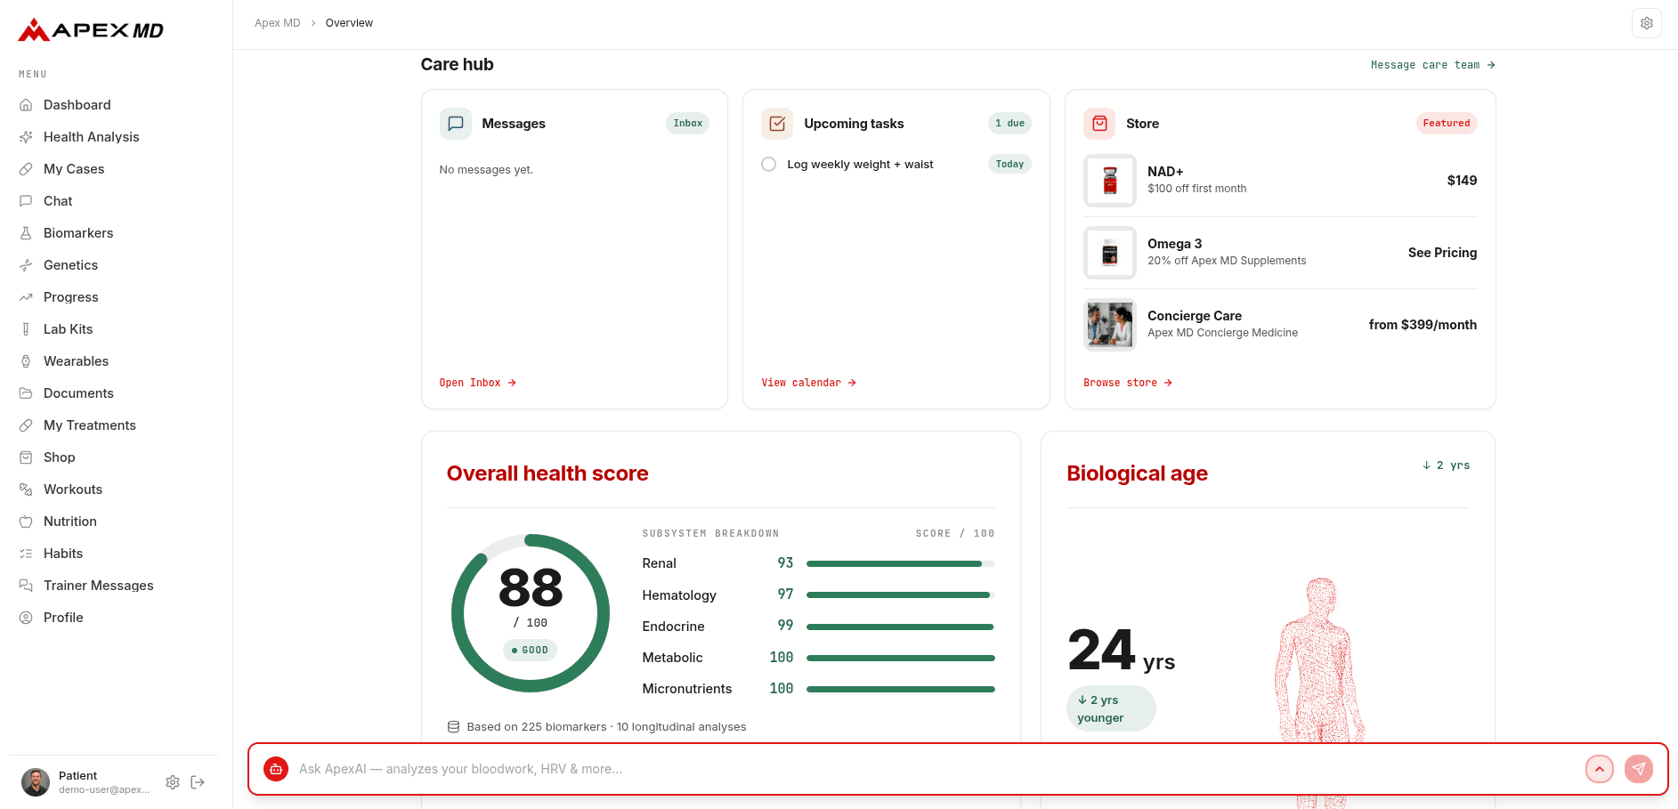The height and width of the screenshot is (809, 1678).
Task: Click the Endocrine score bar
Action: coord(901,627)
